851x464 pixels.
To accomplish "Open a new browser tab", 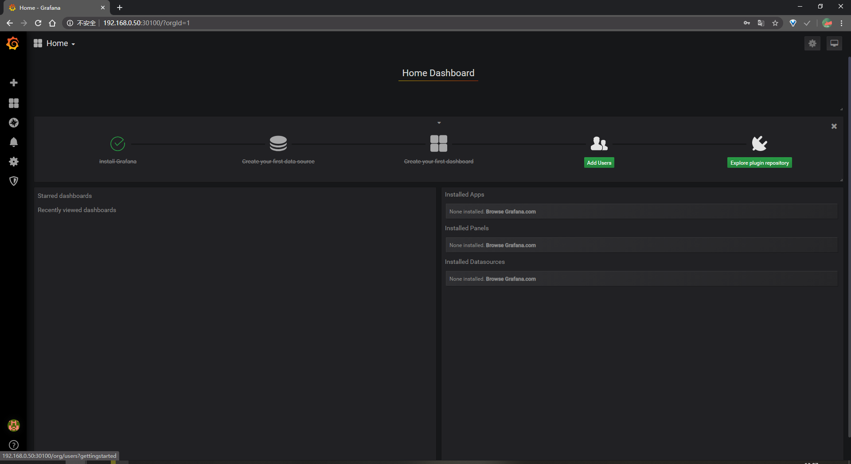I will pos(120,8).
